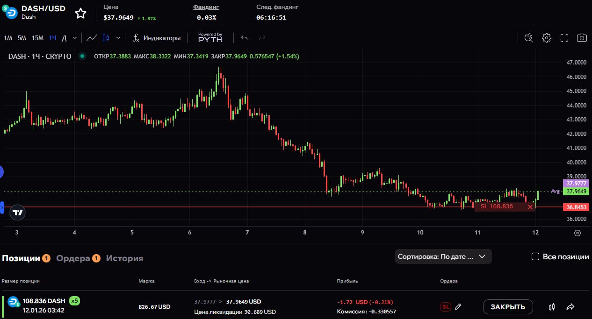
Task: Open the 'Сортировка: По дате' dropdown
Action: pyautogui.click(x=443, y=256)
